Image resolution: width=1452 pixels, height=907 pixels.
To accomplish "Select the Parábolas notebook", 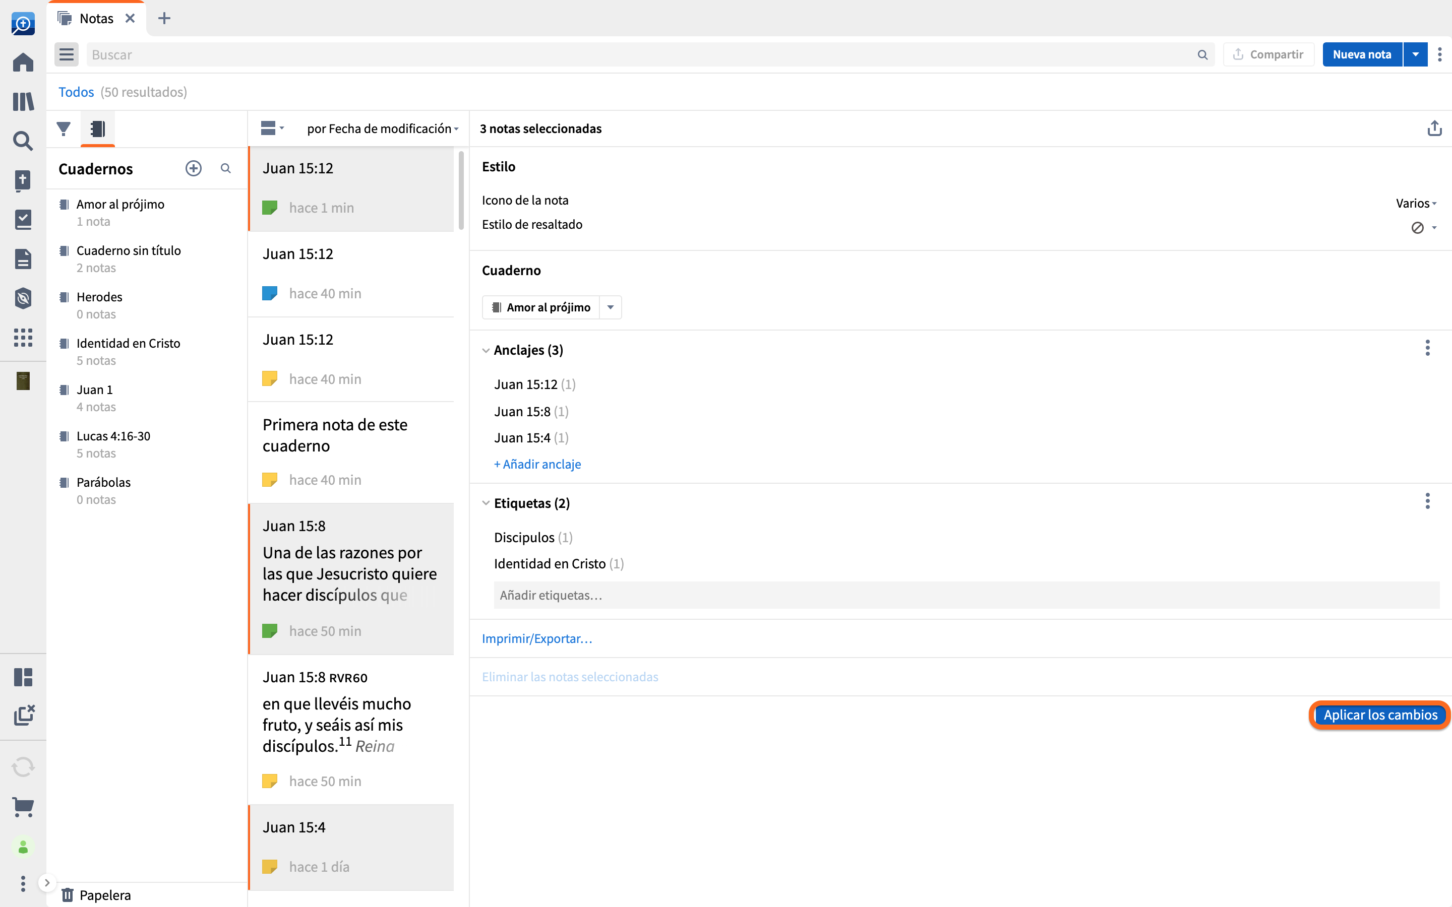I will (147, 490).
